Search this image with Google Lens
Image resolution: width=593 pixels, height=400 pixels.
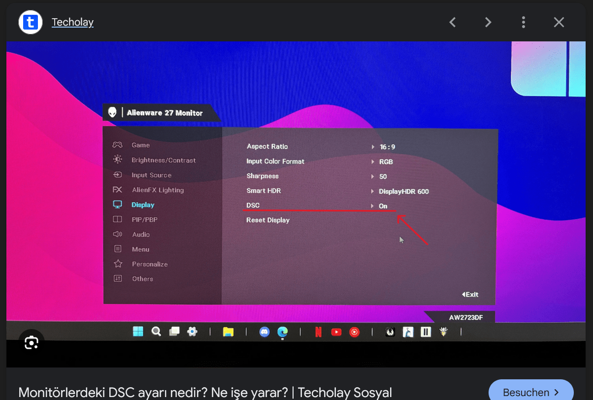32,343
